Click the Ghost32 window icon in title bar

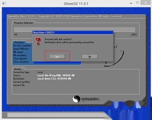click(x=4, y=4)
